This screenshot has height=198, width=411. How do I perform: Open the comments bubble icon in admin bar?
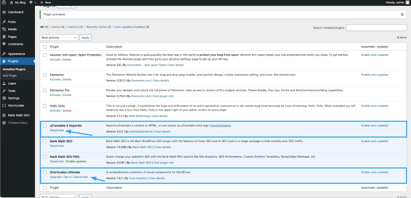coord(31,3)
